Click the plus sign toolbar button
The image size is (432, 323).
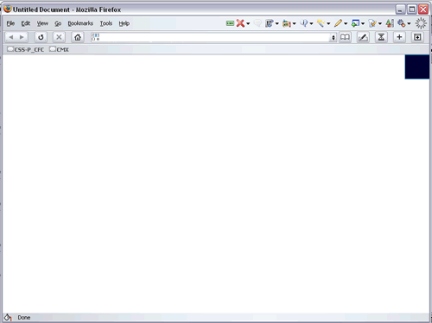(399, 37)
